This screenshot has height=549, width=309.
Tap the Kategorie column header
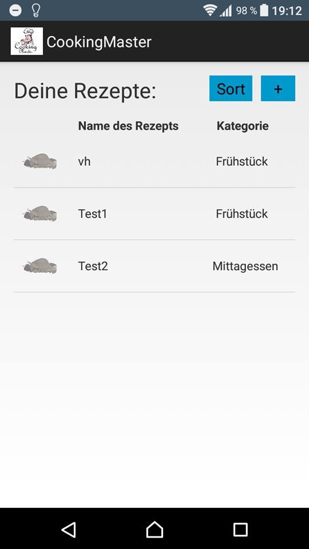pos(243,126)
